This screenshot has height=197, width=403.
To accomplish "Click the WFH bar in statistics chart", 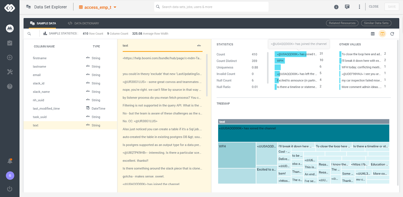I will click(280, 61).
